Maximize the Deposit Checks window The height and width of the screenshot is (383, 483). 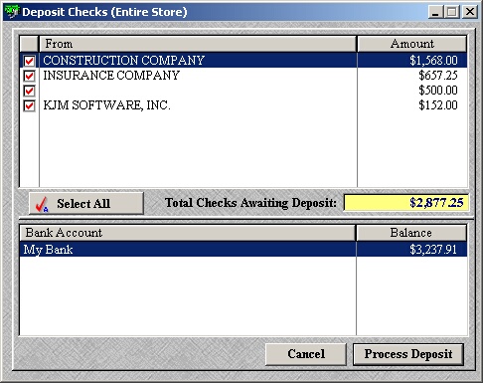point(451,12)
